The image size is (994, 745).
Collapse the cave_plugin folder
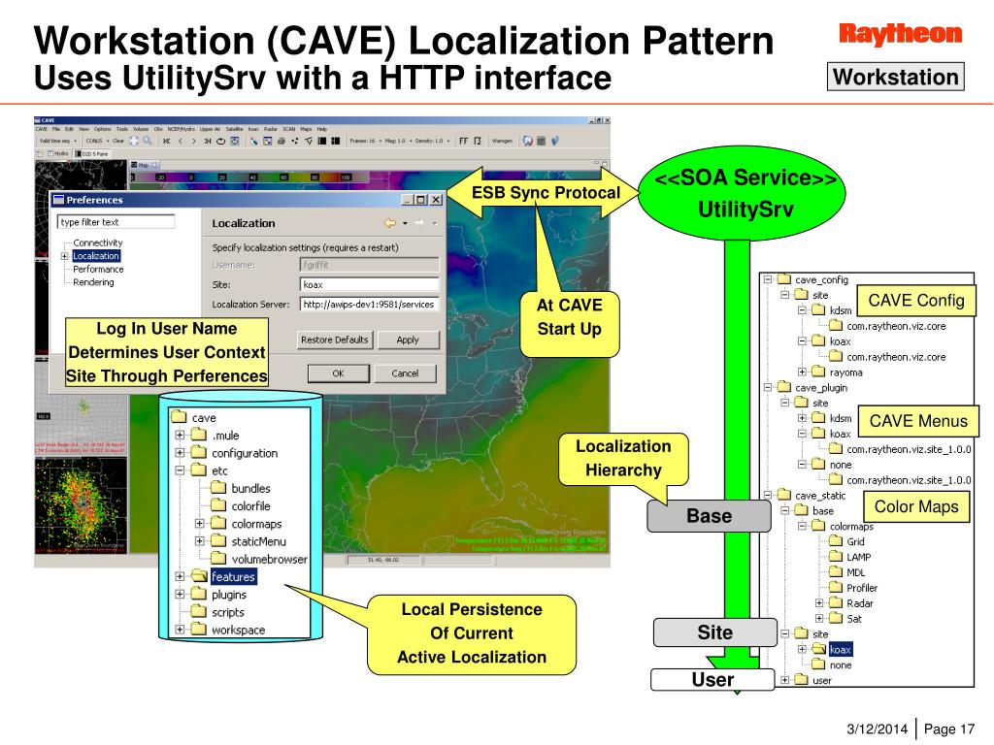tap(768, 387)
